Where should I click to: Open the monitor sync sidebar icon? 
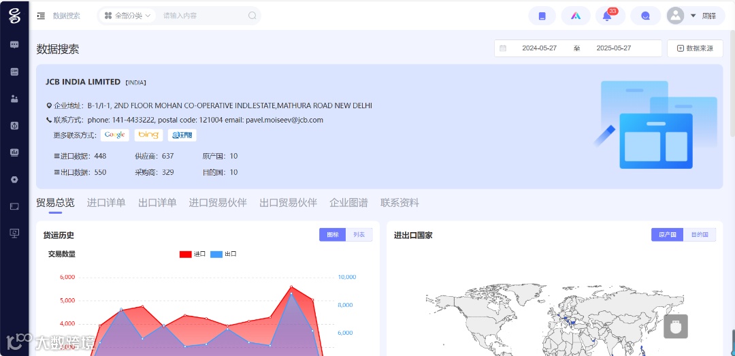pyautogui.click(x=14, y=233)
